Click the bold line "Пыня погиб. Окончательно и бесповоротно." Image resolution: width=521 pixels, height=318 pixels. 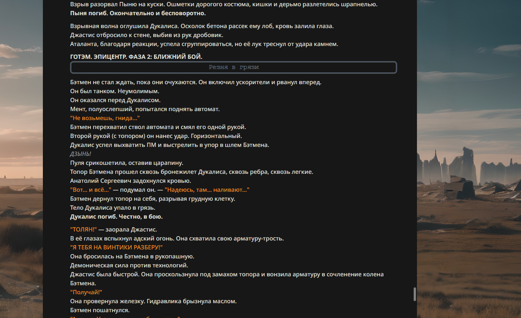(x=138, y=13)
